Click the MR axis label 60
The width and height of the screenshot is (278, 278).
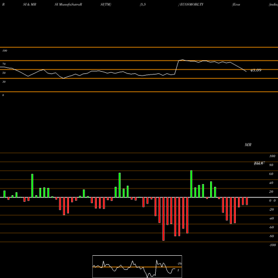click(271, 174)
